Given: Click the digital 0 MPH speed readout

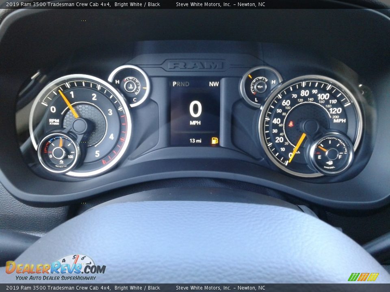Looking at the screenshot, I should point(195,112).
